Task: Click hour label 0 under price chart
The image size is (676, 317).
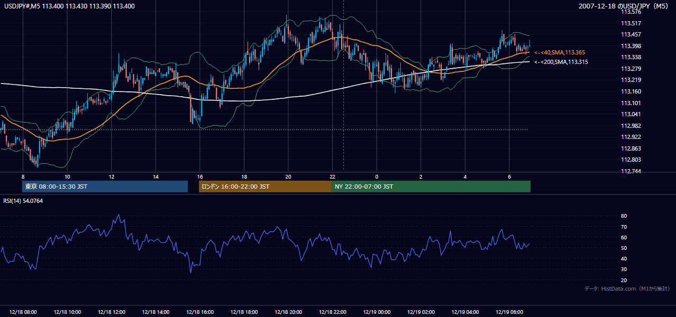Action: (x=377, y=176)
